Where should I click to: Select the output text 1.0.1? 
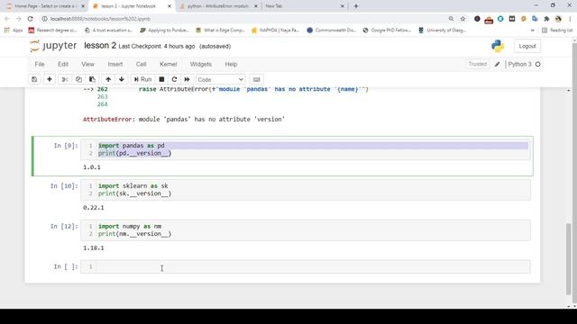92,167
